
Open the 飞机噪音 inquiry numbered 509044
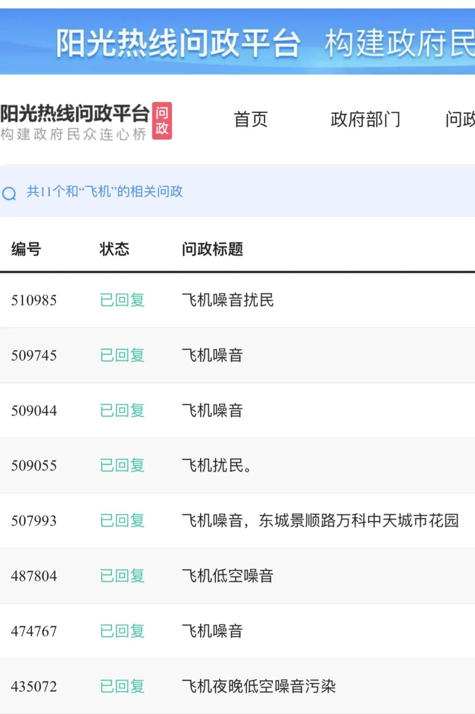pyautogui.click(x=212, y=411)
